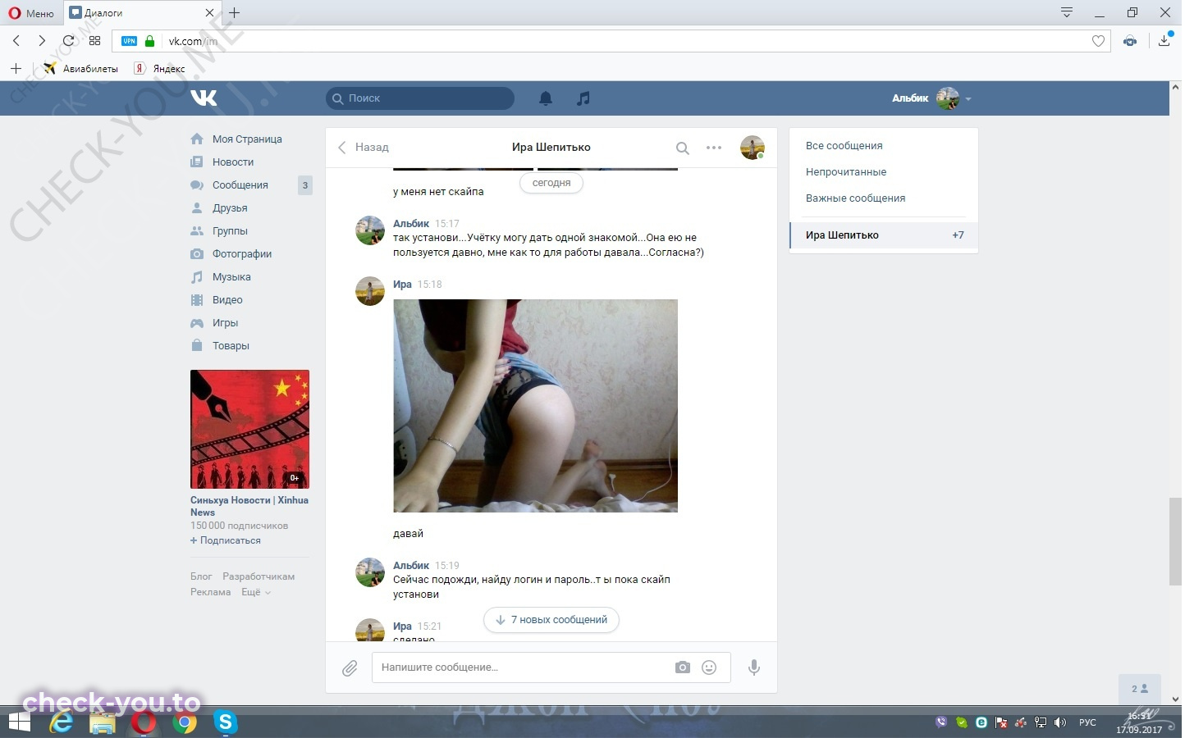Open File Explorer from taskbar

[103, 722]
